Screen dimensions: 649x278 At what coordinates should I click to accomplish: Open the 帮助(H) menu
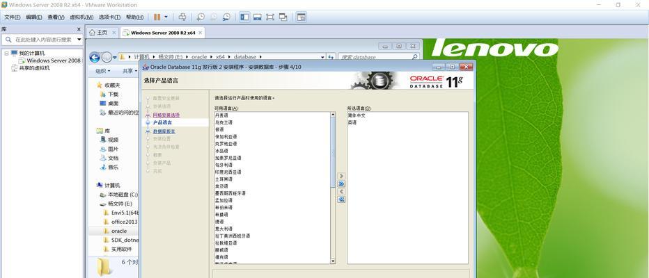click(134, 17)
